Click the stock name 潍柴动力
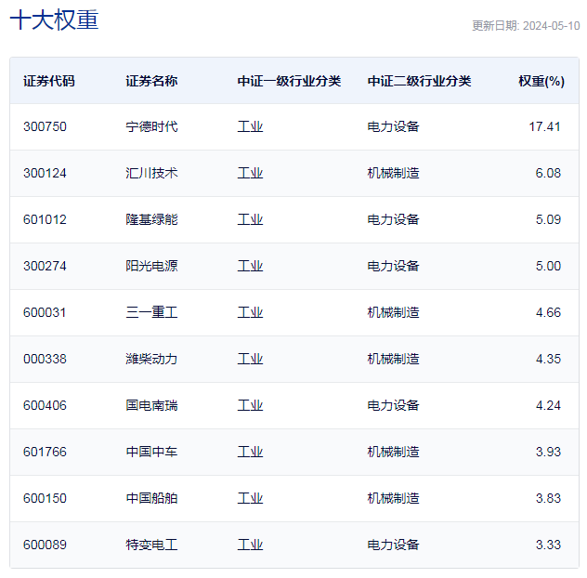The height and width of the screenshot is (578, 587). click(x=151, y=359)
